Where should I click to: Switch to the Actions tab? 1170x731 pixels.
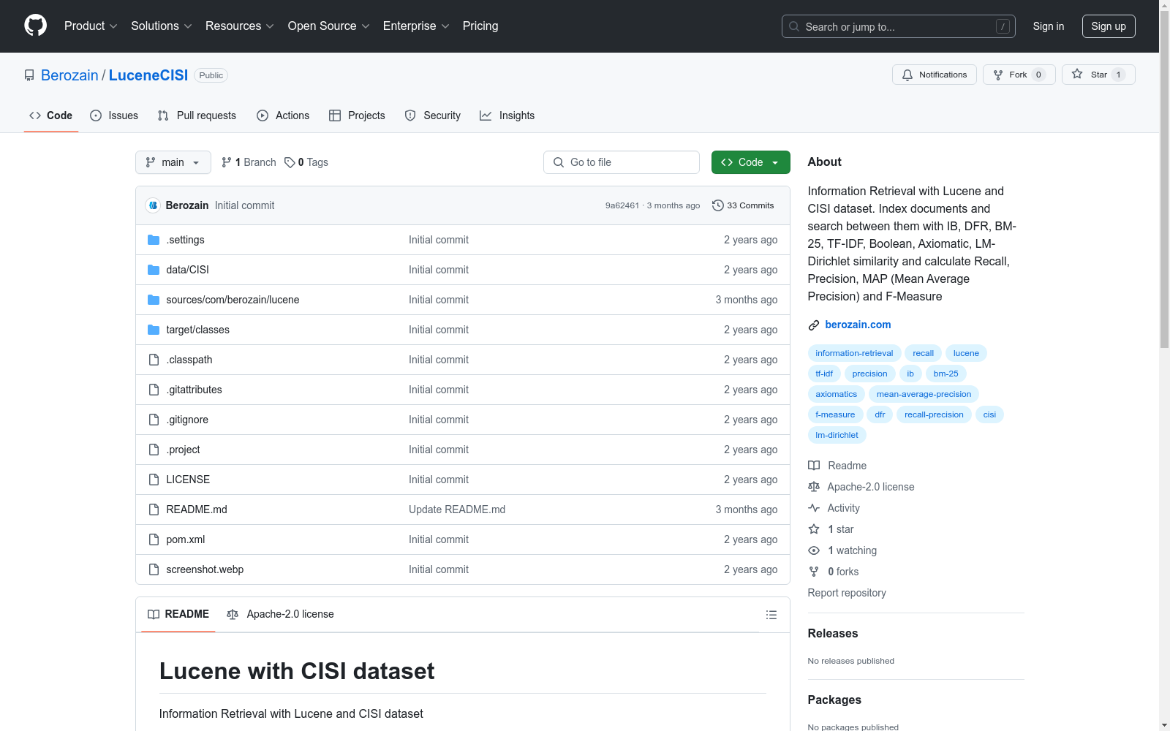click(x=283, y=115)
